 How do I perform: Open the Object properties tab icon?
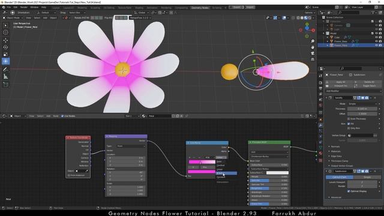320,119
